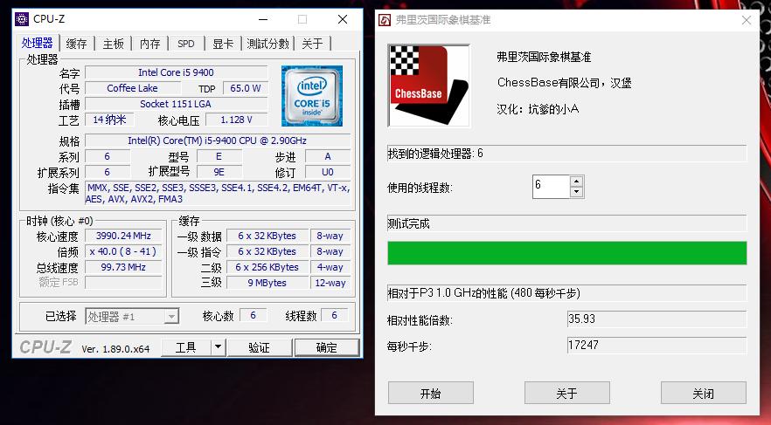Click the core speed 3990.24 MHz
Screen dimensions: 771x425
(x=123, y=236)
